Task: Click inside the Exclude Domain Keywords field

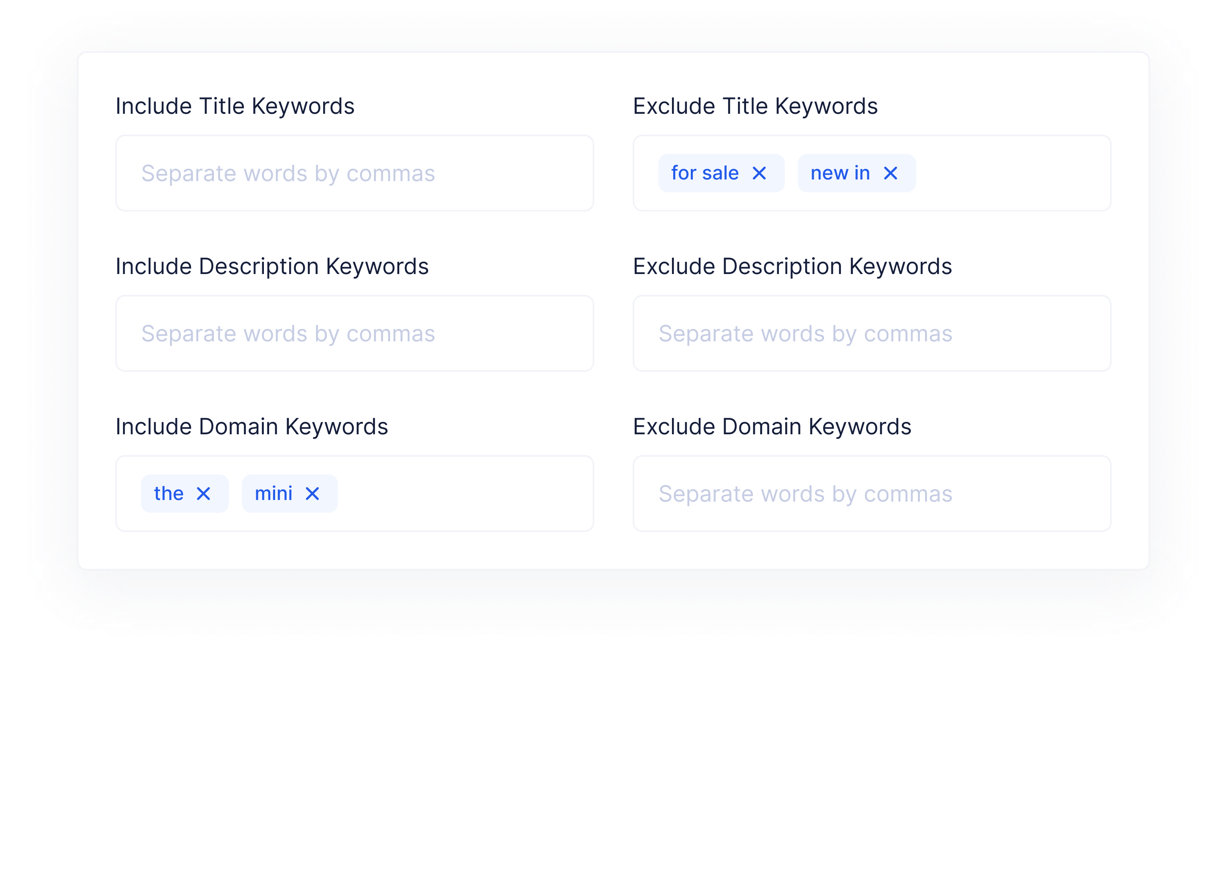Action: pyautogui.click(x=872, y=493)
